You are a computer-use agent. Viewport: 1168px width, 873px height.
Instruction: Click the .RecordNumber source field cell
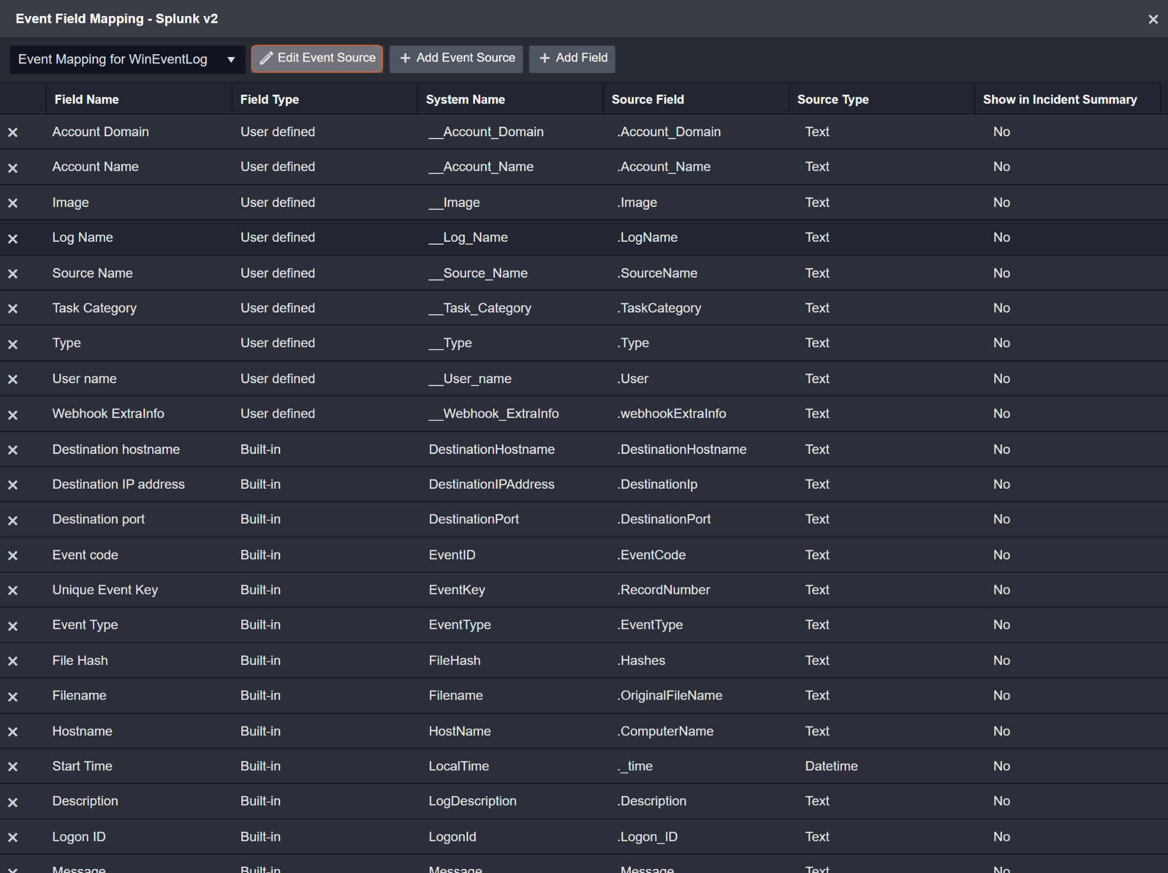[664, 590]
